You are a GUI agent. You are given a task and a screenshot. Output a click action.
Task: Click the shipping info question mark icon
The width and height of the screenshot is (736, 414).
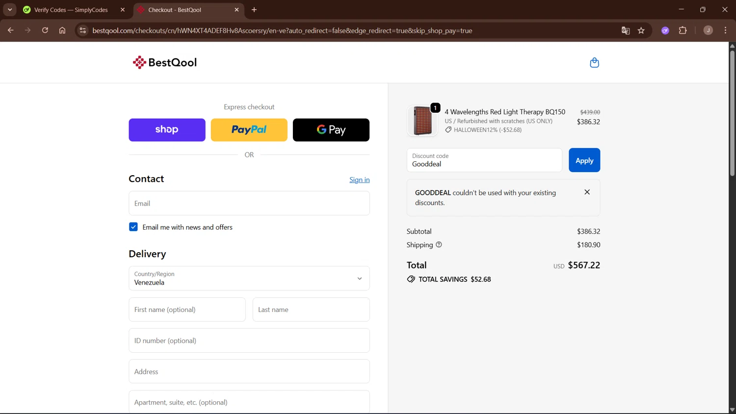439,245
